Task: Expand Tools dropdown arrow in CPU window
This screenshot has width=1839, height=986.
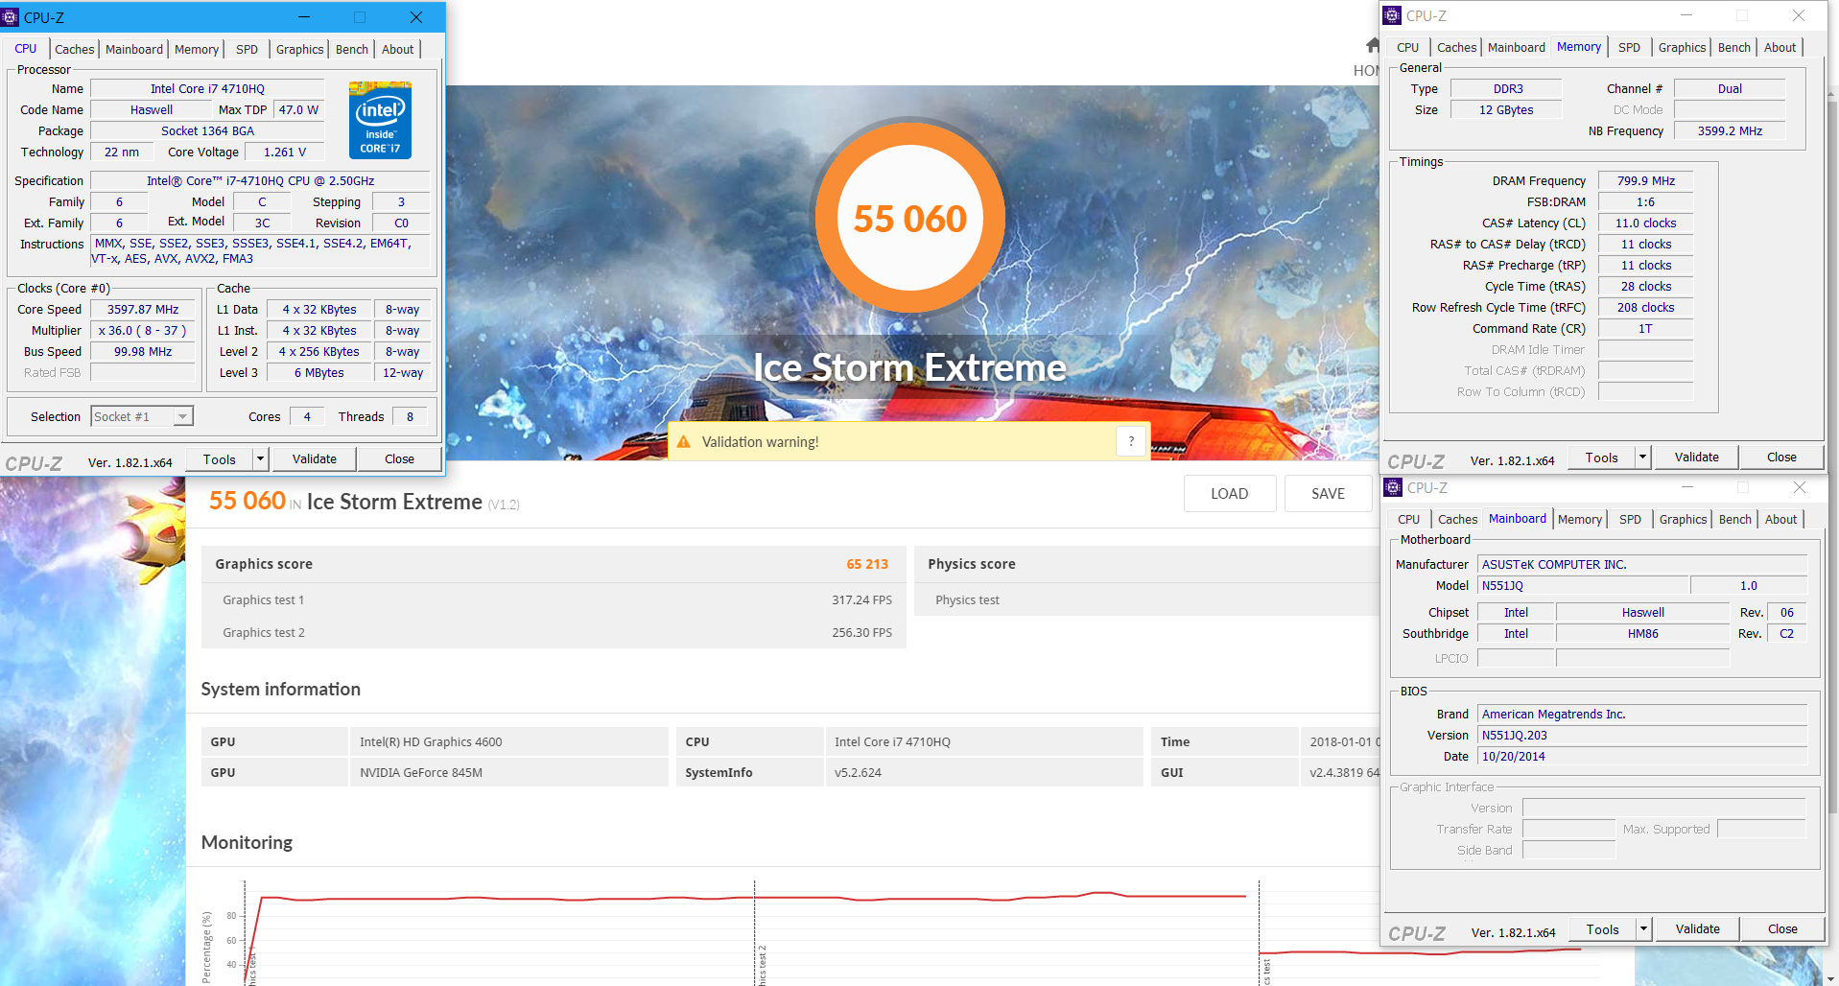Action: click(x=260, y=459)
